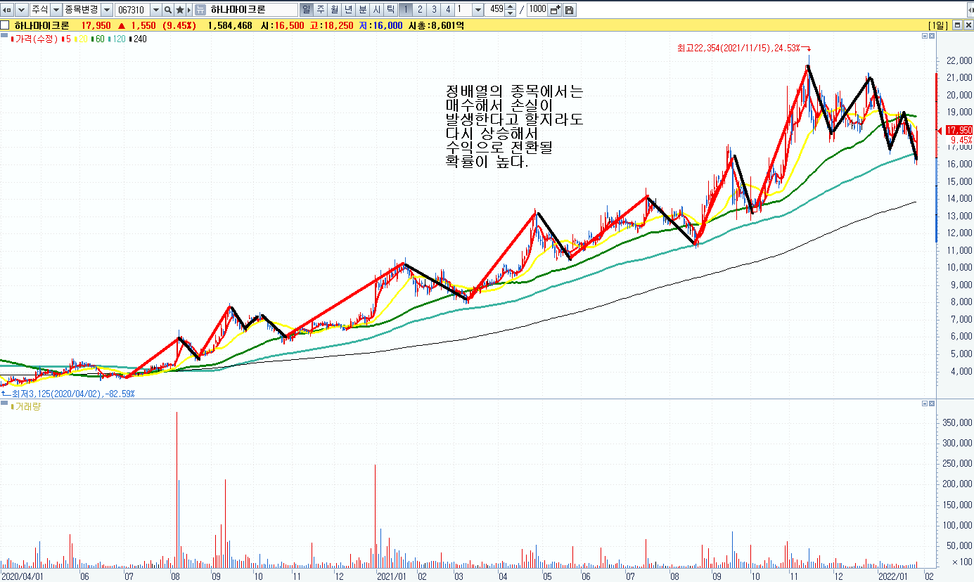Click the X close icon in yellow bar
This screenshot has height=582, width=974.
click(x=968, y=25)
